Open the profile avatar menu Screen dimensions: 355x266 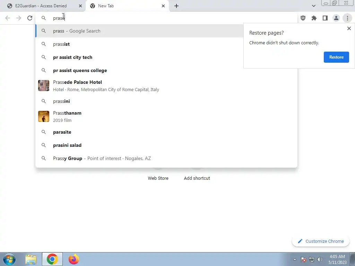[x=336, y=18]
